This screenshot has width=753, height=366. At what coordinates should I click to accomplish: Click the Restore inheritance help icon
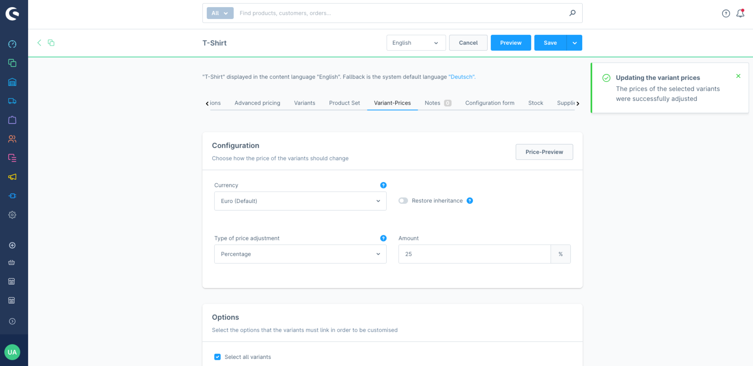tap(470, 201)
